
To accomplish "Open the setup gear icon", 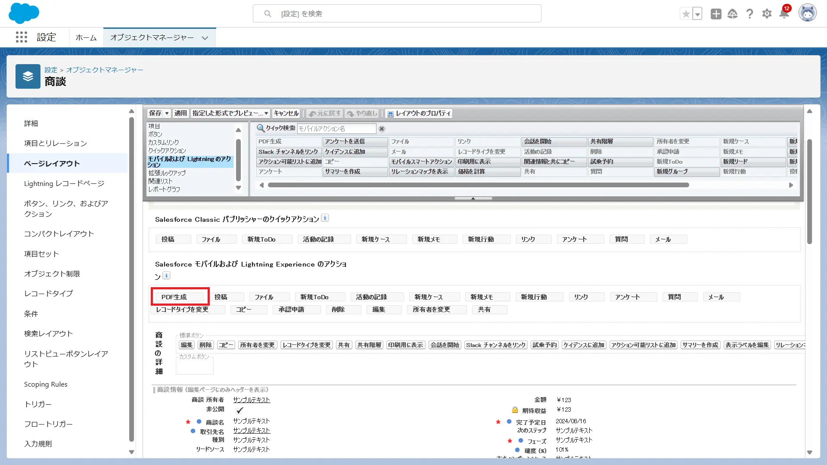I will (x=767, y=14).
